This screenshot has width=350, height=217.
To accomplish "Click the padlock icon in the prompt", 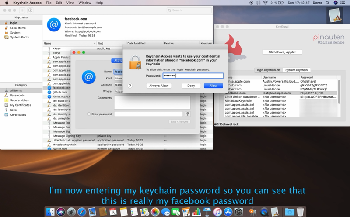I will pyautogui.click(x=135, y=62).
